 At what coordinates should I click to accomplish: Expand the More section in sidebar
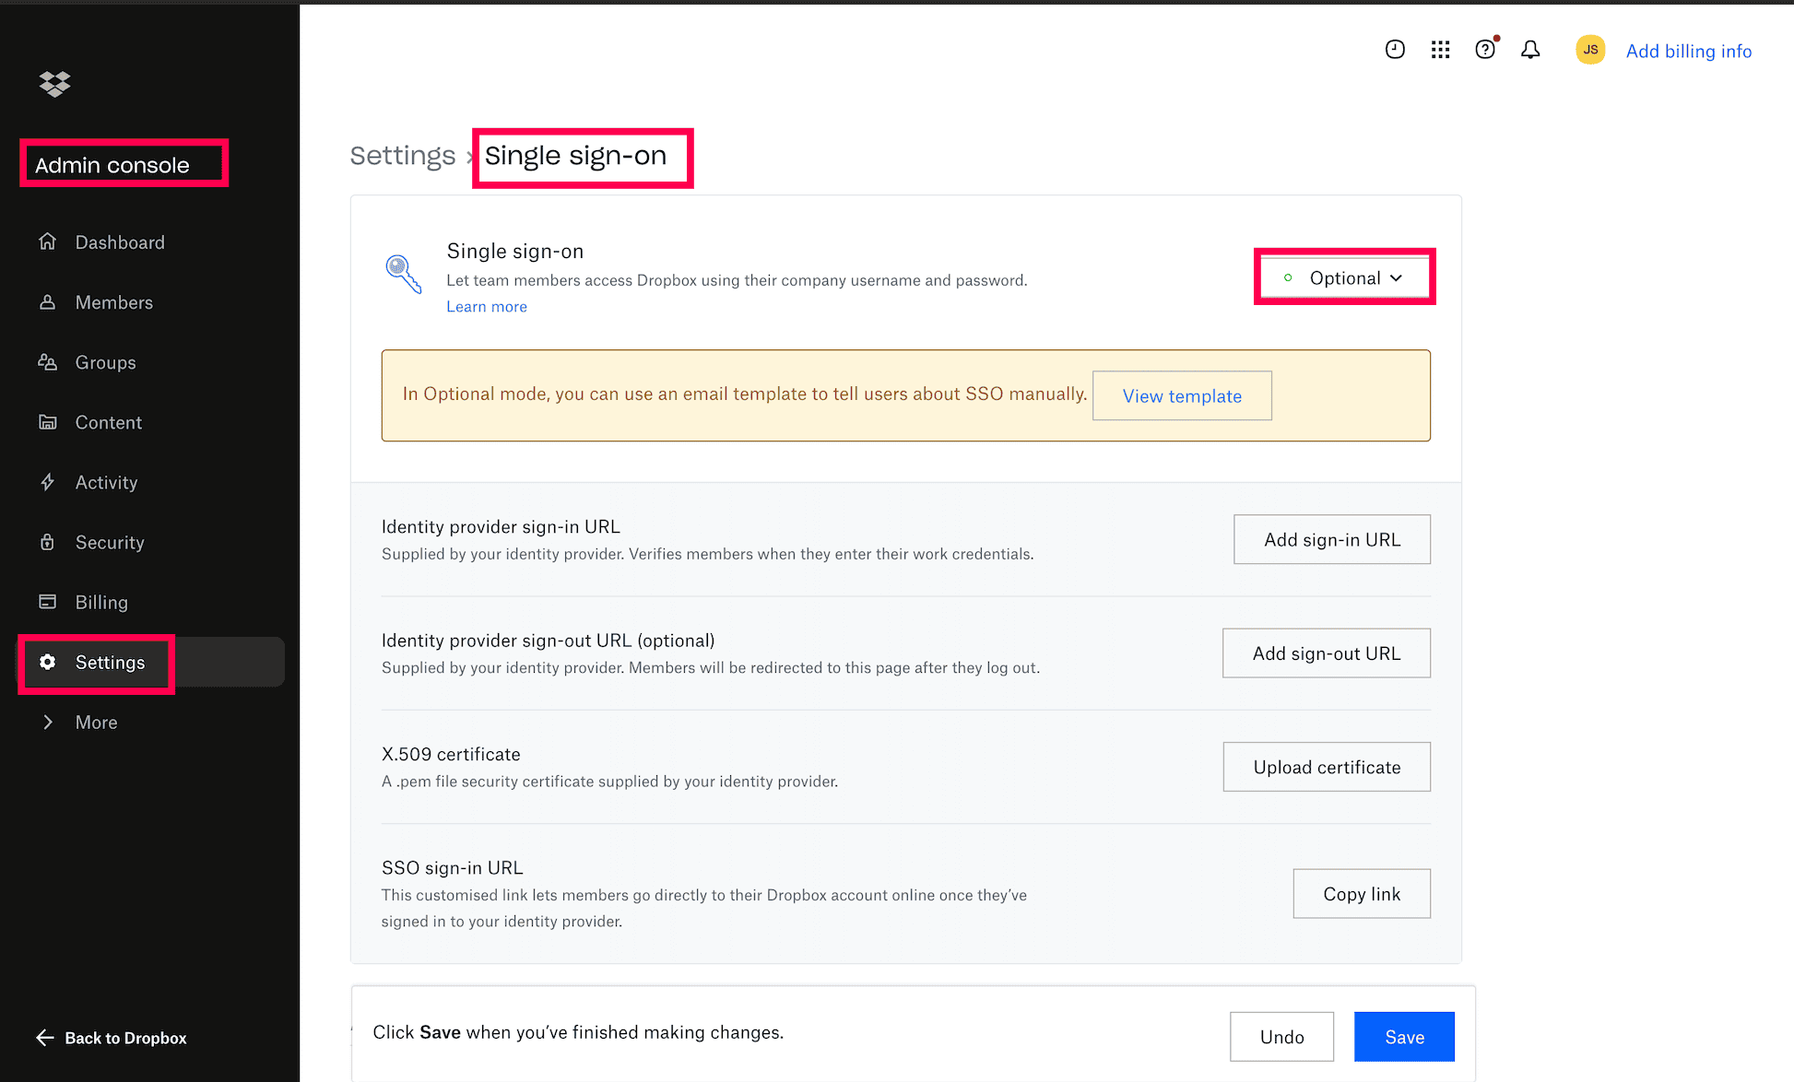(96, 722)
